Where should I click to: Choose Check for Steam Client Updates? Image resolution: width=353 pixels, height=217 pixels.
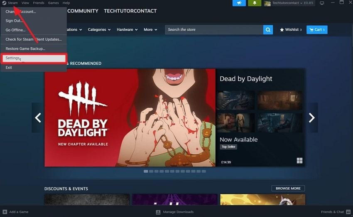[34, 39]
